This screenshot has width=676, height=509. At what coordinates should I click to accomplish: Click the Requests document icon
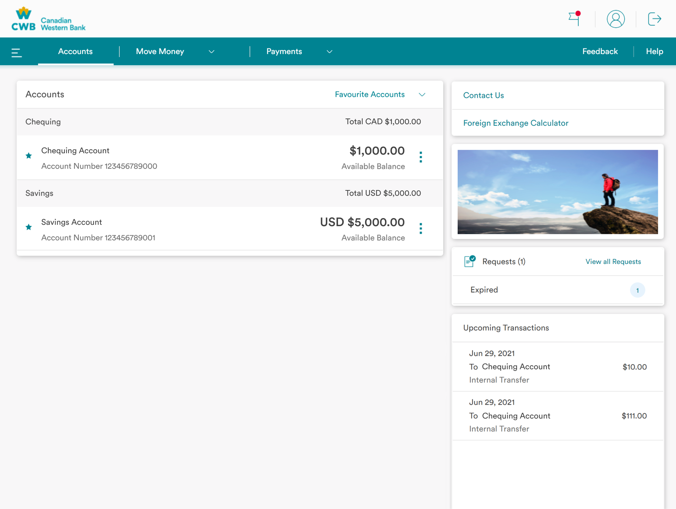point(469,261)
